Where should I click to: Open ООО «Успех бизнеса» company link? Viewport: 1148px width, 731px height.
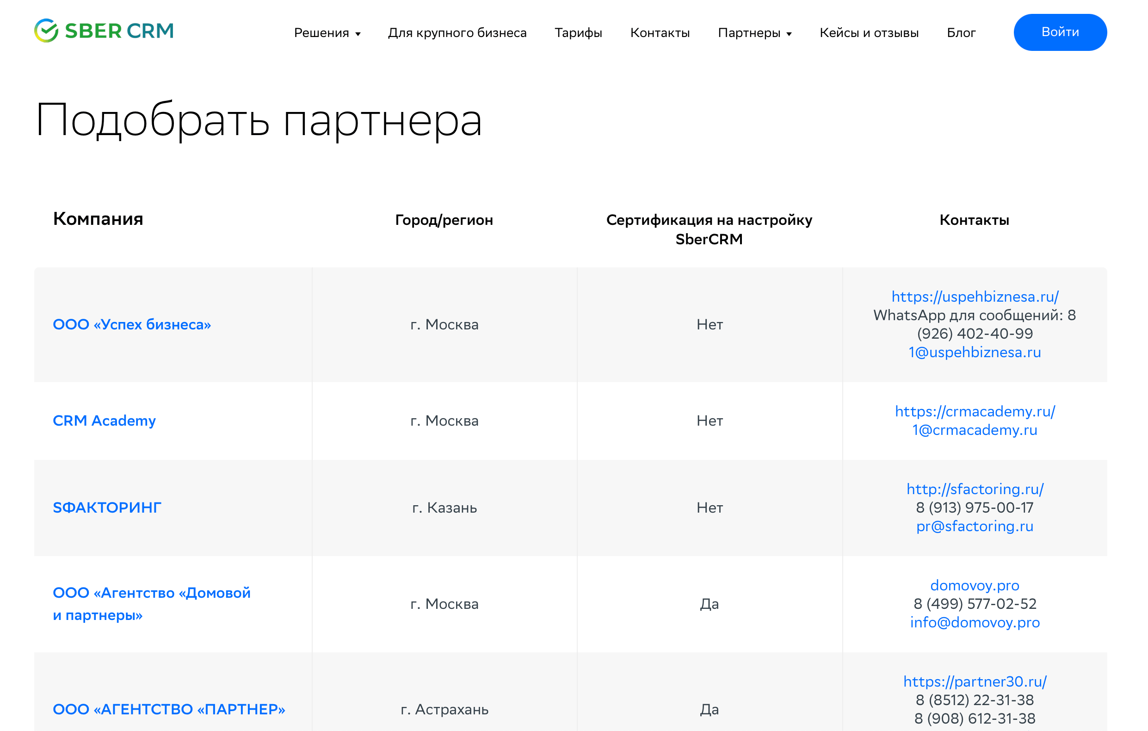coord(131,324)
